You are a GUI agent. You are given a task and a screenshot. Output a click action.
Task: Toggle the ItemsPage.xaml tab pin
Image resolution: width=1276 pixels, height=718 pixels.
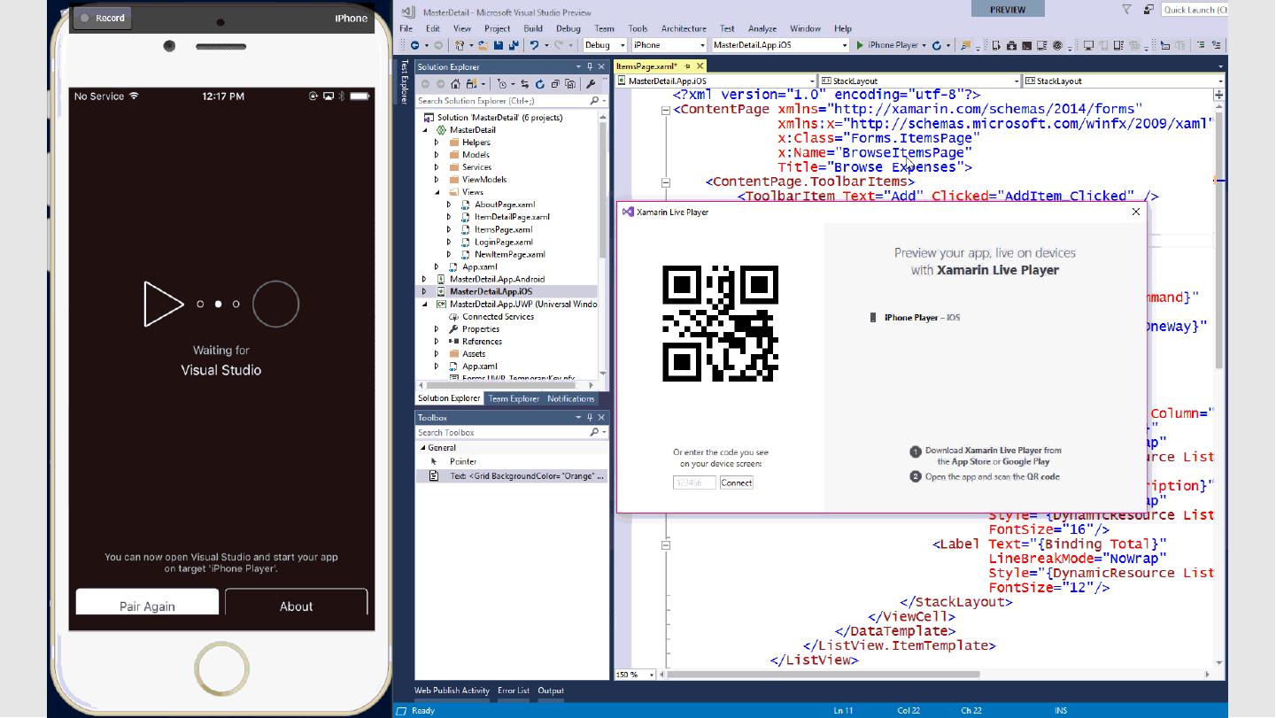(x=687, y=66)
